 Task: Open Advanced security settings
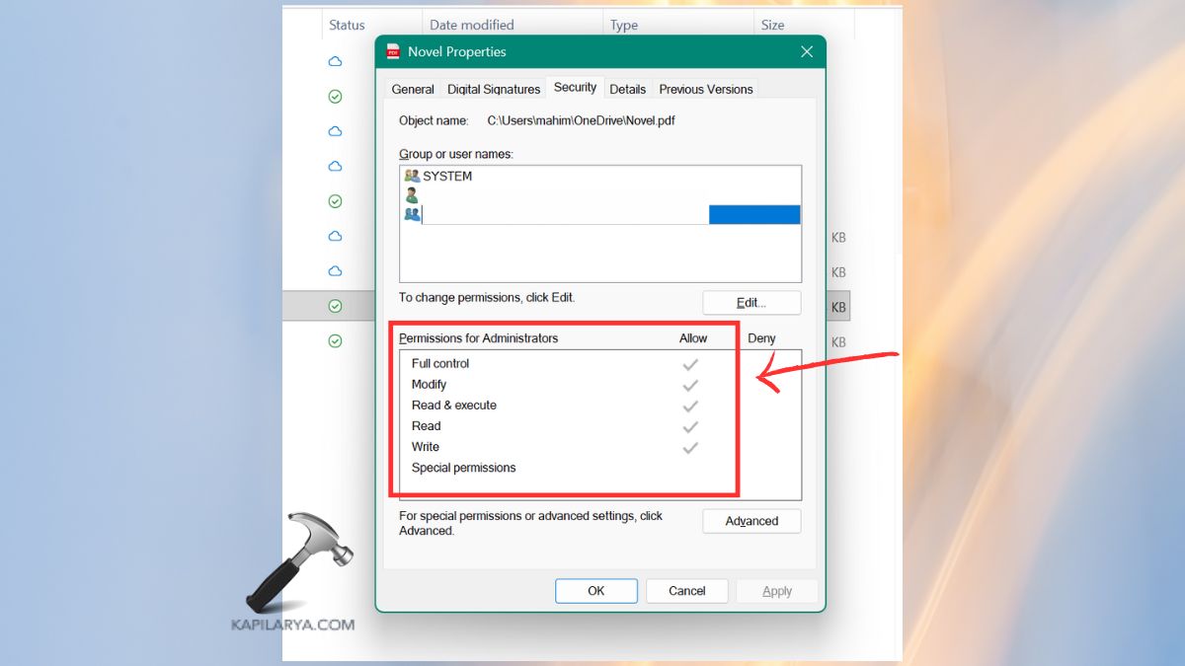click(x=751, y=521)
